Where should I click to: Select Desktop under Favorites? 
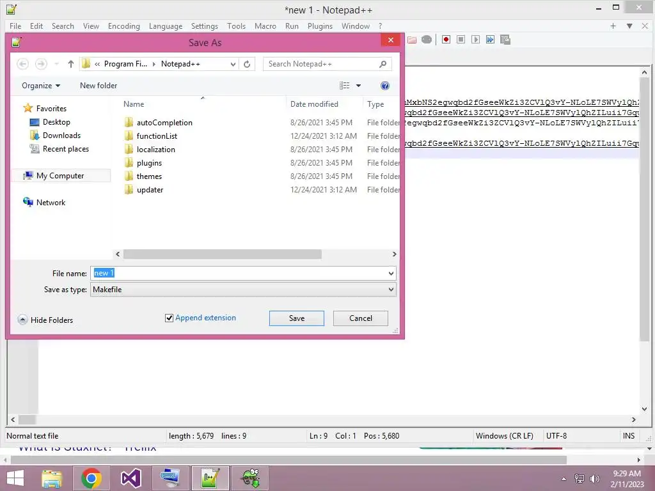point(56,122)
